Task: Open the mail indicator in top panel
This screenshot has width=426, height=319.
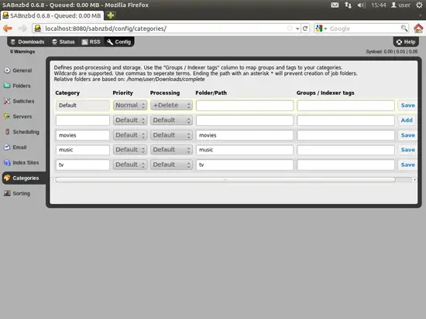Action: pos(335,5)
